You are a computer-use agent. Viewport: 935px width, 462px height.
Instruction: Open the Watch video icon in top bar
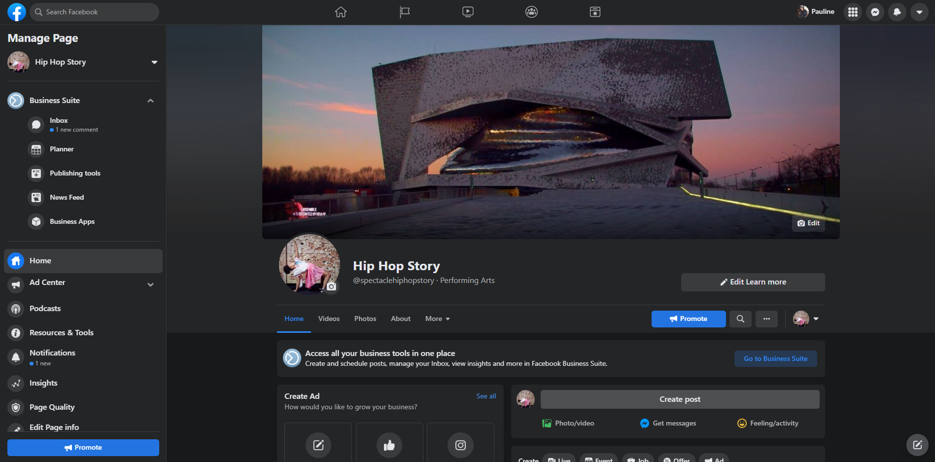pos(468,12)
